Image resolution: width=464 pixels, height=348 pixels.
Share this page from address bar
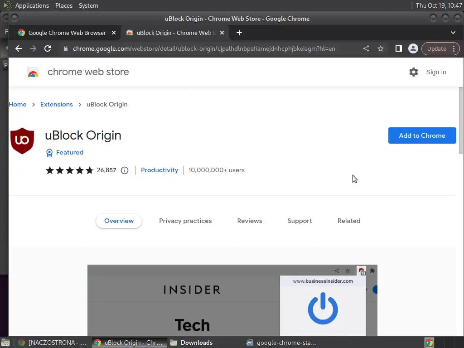pyautogui.click(x=366, y=48)
